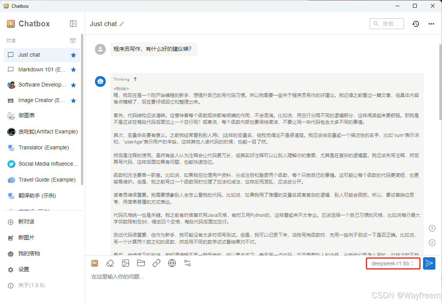Viewport: 442px width, 303px height.
Task: Attach an image with the picture icon
Action: pos(126,263)
